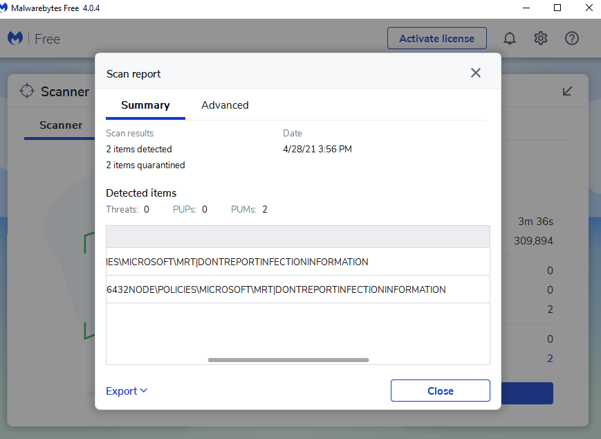Click the Close button in Scan report

click(441, 391)
